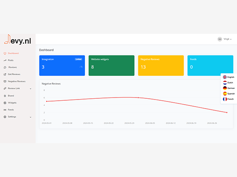This screenshot has width=237, height=177.
Task: Click the Limited badge on Integration card
Action: click(x=79, y=59)
